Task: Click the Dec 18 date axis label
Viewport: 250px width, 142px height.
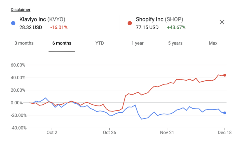Action: [225, 133]
